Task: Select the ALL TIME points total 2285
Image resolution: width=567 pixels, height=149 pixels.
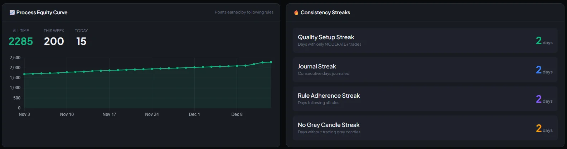Action: point(21,41)
